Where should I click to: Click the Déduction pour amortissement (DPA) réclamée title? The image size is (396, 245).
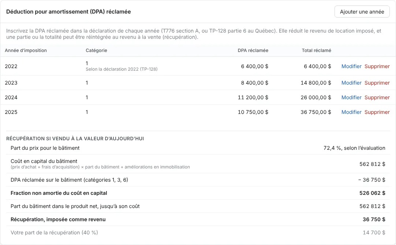coord(68,12)
